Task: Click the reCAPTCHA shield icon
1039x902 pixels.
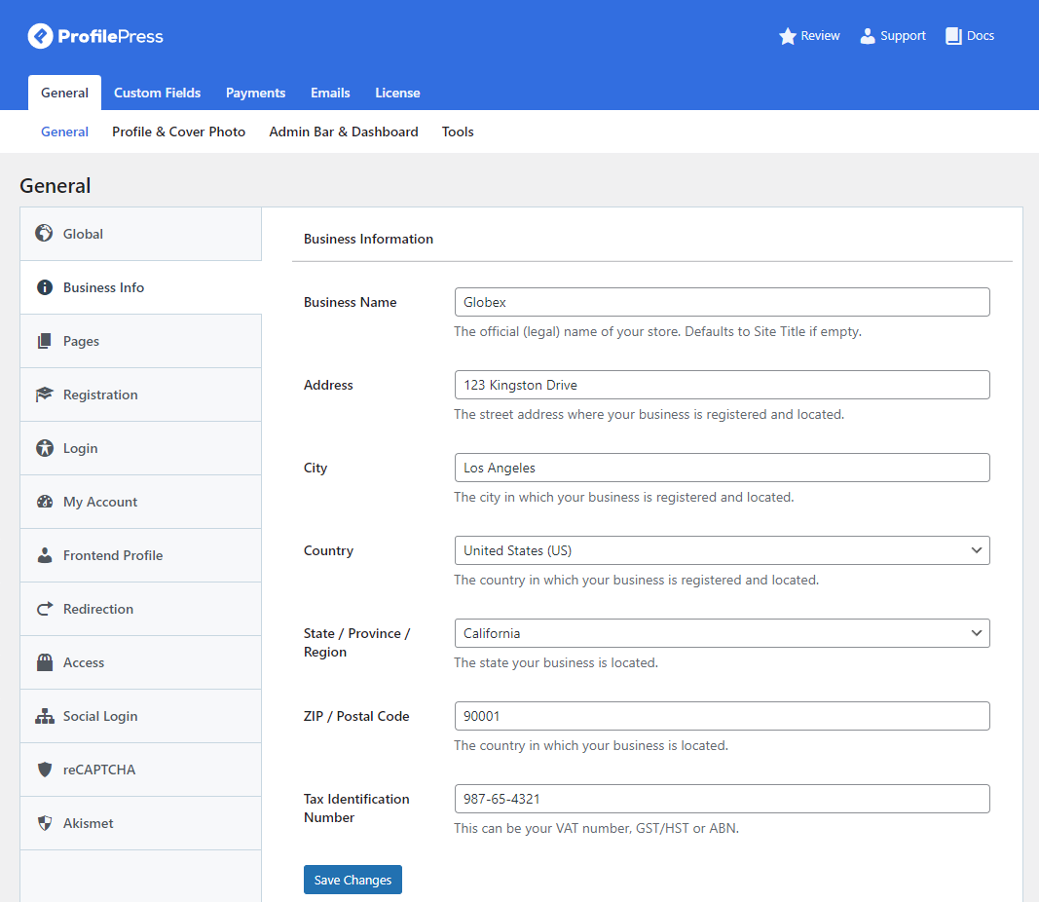Action: coord(44,770)
